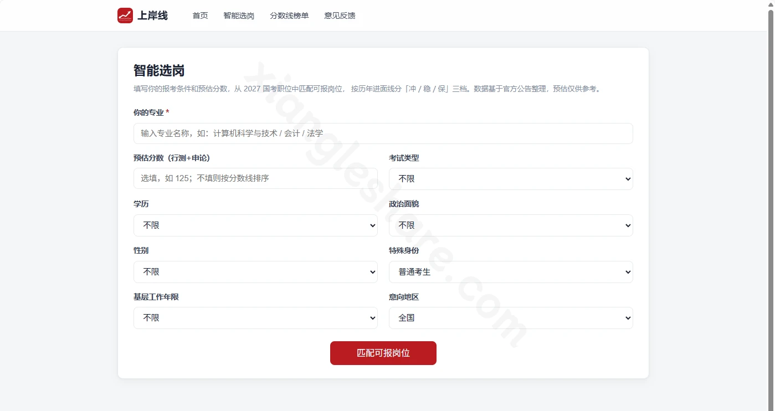Viewport: 775px width, 411px height.
Task: Expand the 基层工作年限 dropdown
Action: [x=255, y=318]
